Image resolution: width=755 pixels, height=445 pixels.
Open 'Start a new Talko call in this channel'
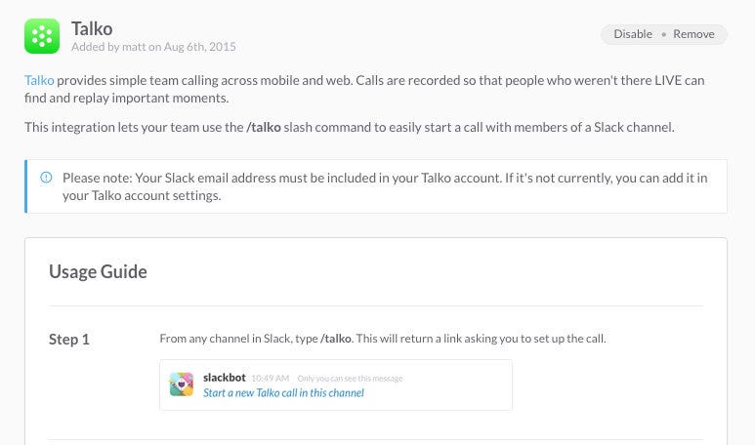(283, 393)
